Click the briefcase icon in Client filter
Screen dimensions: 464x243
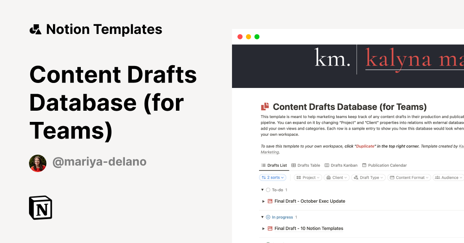pyautogui.click(x=328, y=177)
